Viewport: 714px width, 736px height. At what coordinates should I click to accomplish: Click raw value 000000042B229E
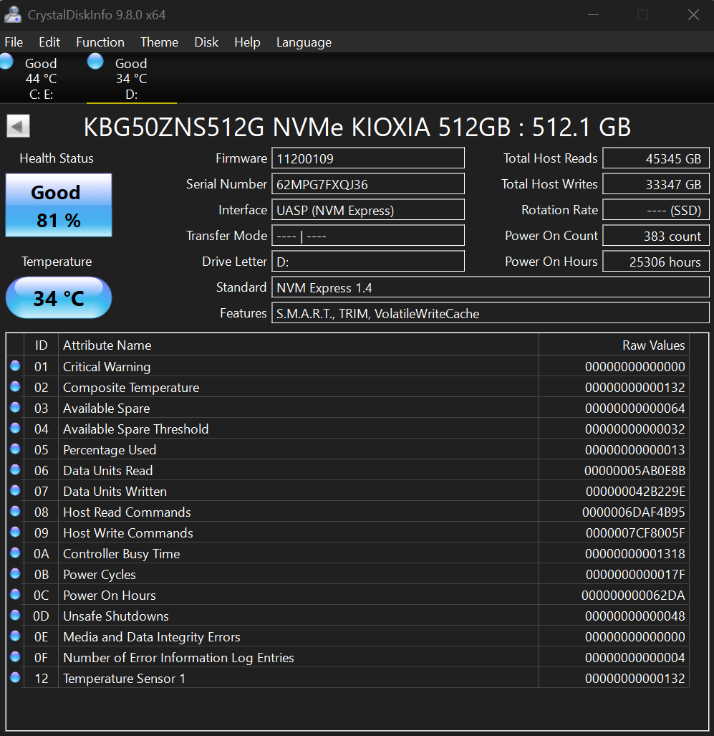[x=635, y=492]
